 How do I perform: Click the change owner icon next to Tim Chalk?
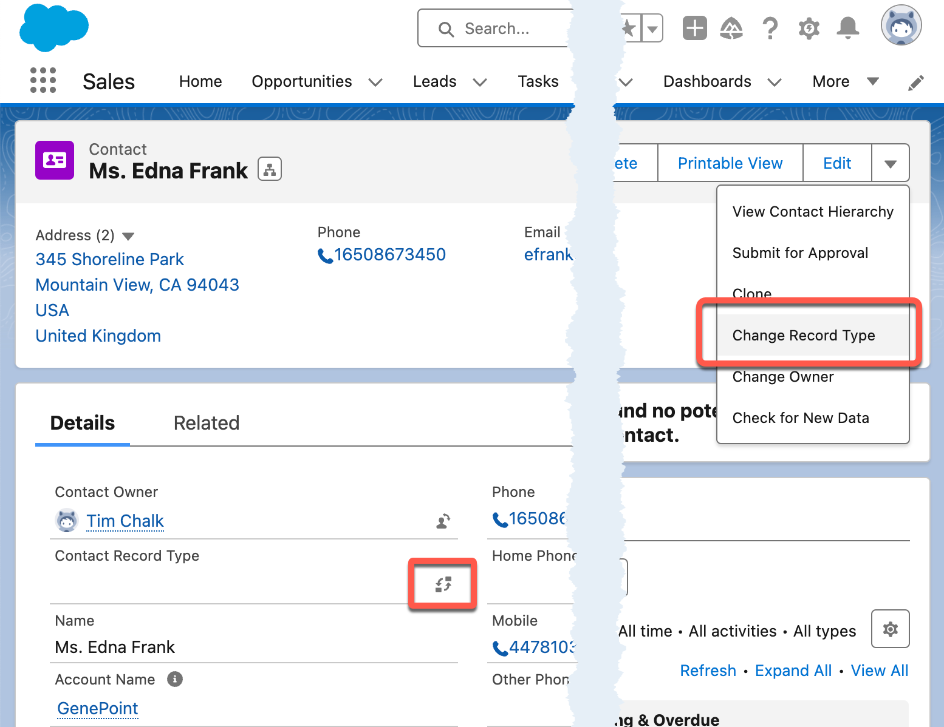(443, 521)
